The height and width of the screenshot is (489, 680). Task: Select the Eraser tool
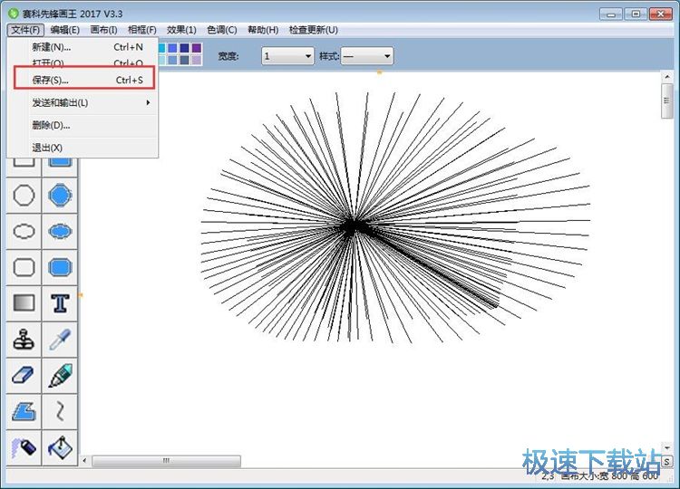[x=24, y=375]
